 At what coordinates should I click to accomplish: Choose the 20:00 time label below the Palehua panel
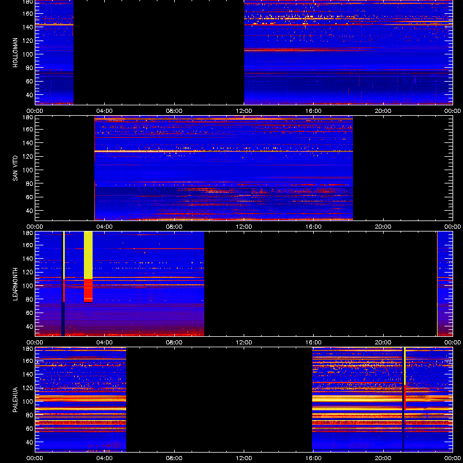coord(383,458)
